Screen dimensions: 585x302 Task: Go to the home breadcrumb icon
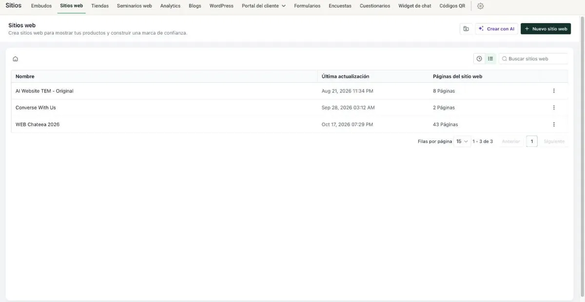[x=16, y=59]
